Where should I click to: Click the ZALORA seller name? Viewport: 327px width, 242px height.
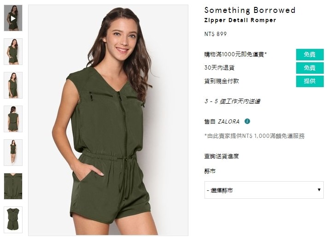click(228, 122)
